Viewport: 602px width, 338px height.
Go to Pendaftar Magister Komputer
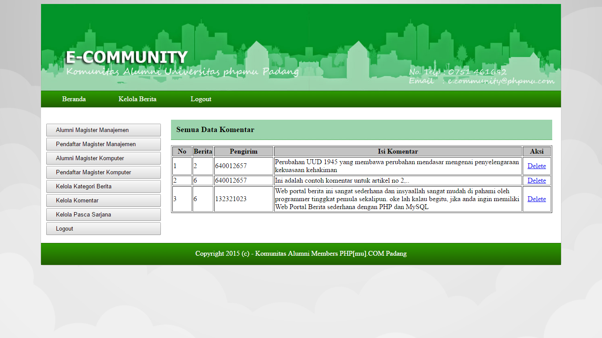coord(104,173)
